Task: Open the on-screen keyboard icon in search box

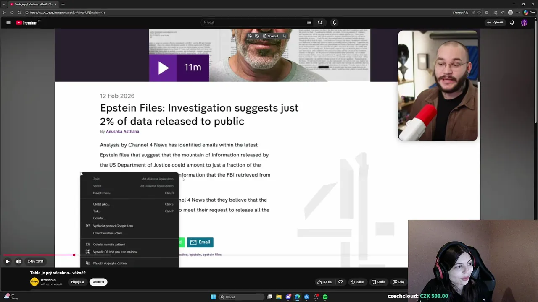Action: pos(309,23)
